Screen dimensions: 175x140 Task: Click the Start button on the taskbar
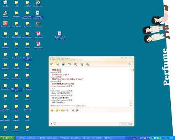point(7,138)
